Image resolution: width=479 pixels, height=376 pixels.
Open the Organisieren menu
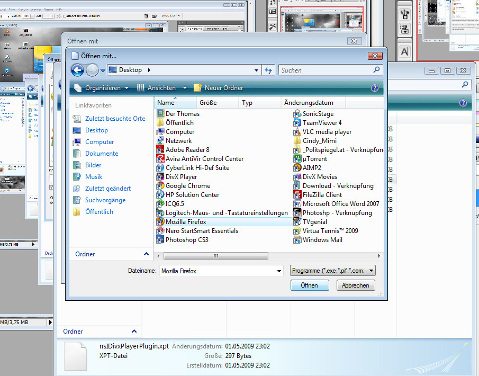(x=102, y=88)
